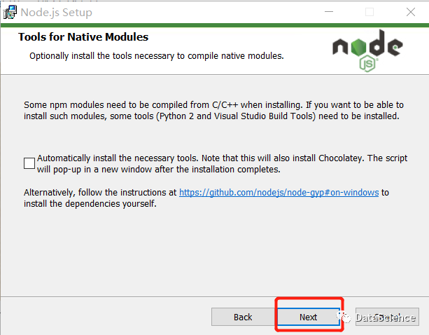Click the Next button

click(309, 317)
